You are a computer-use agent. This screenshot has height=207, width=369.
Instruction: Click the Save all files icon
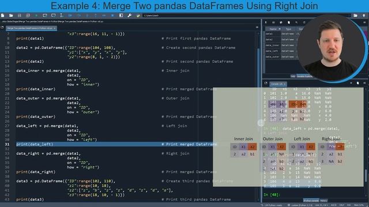[x=28, y=16]
